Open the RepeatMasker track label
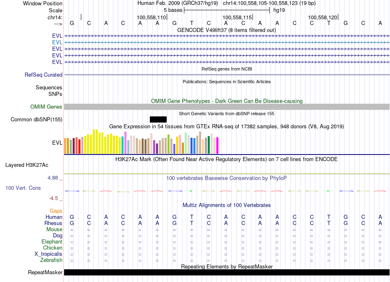The height and width of the screenshot is (282, 390). coord(45,273)
